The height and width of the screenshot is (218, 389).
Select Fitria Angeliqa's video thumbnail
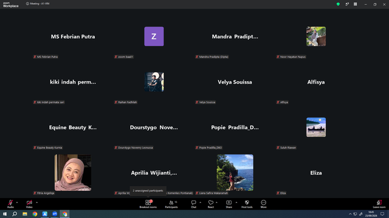pos(73,173)
